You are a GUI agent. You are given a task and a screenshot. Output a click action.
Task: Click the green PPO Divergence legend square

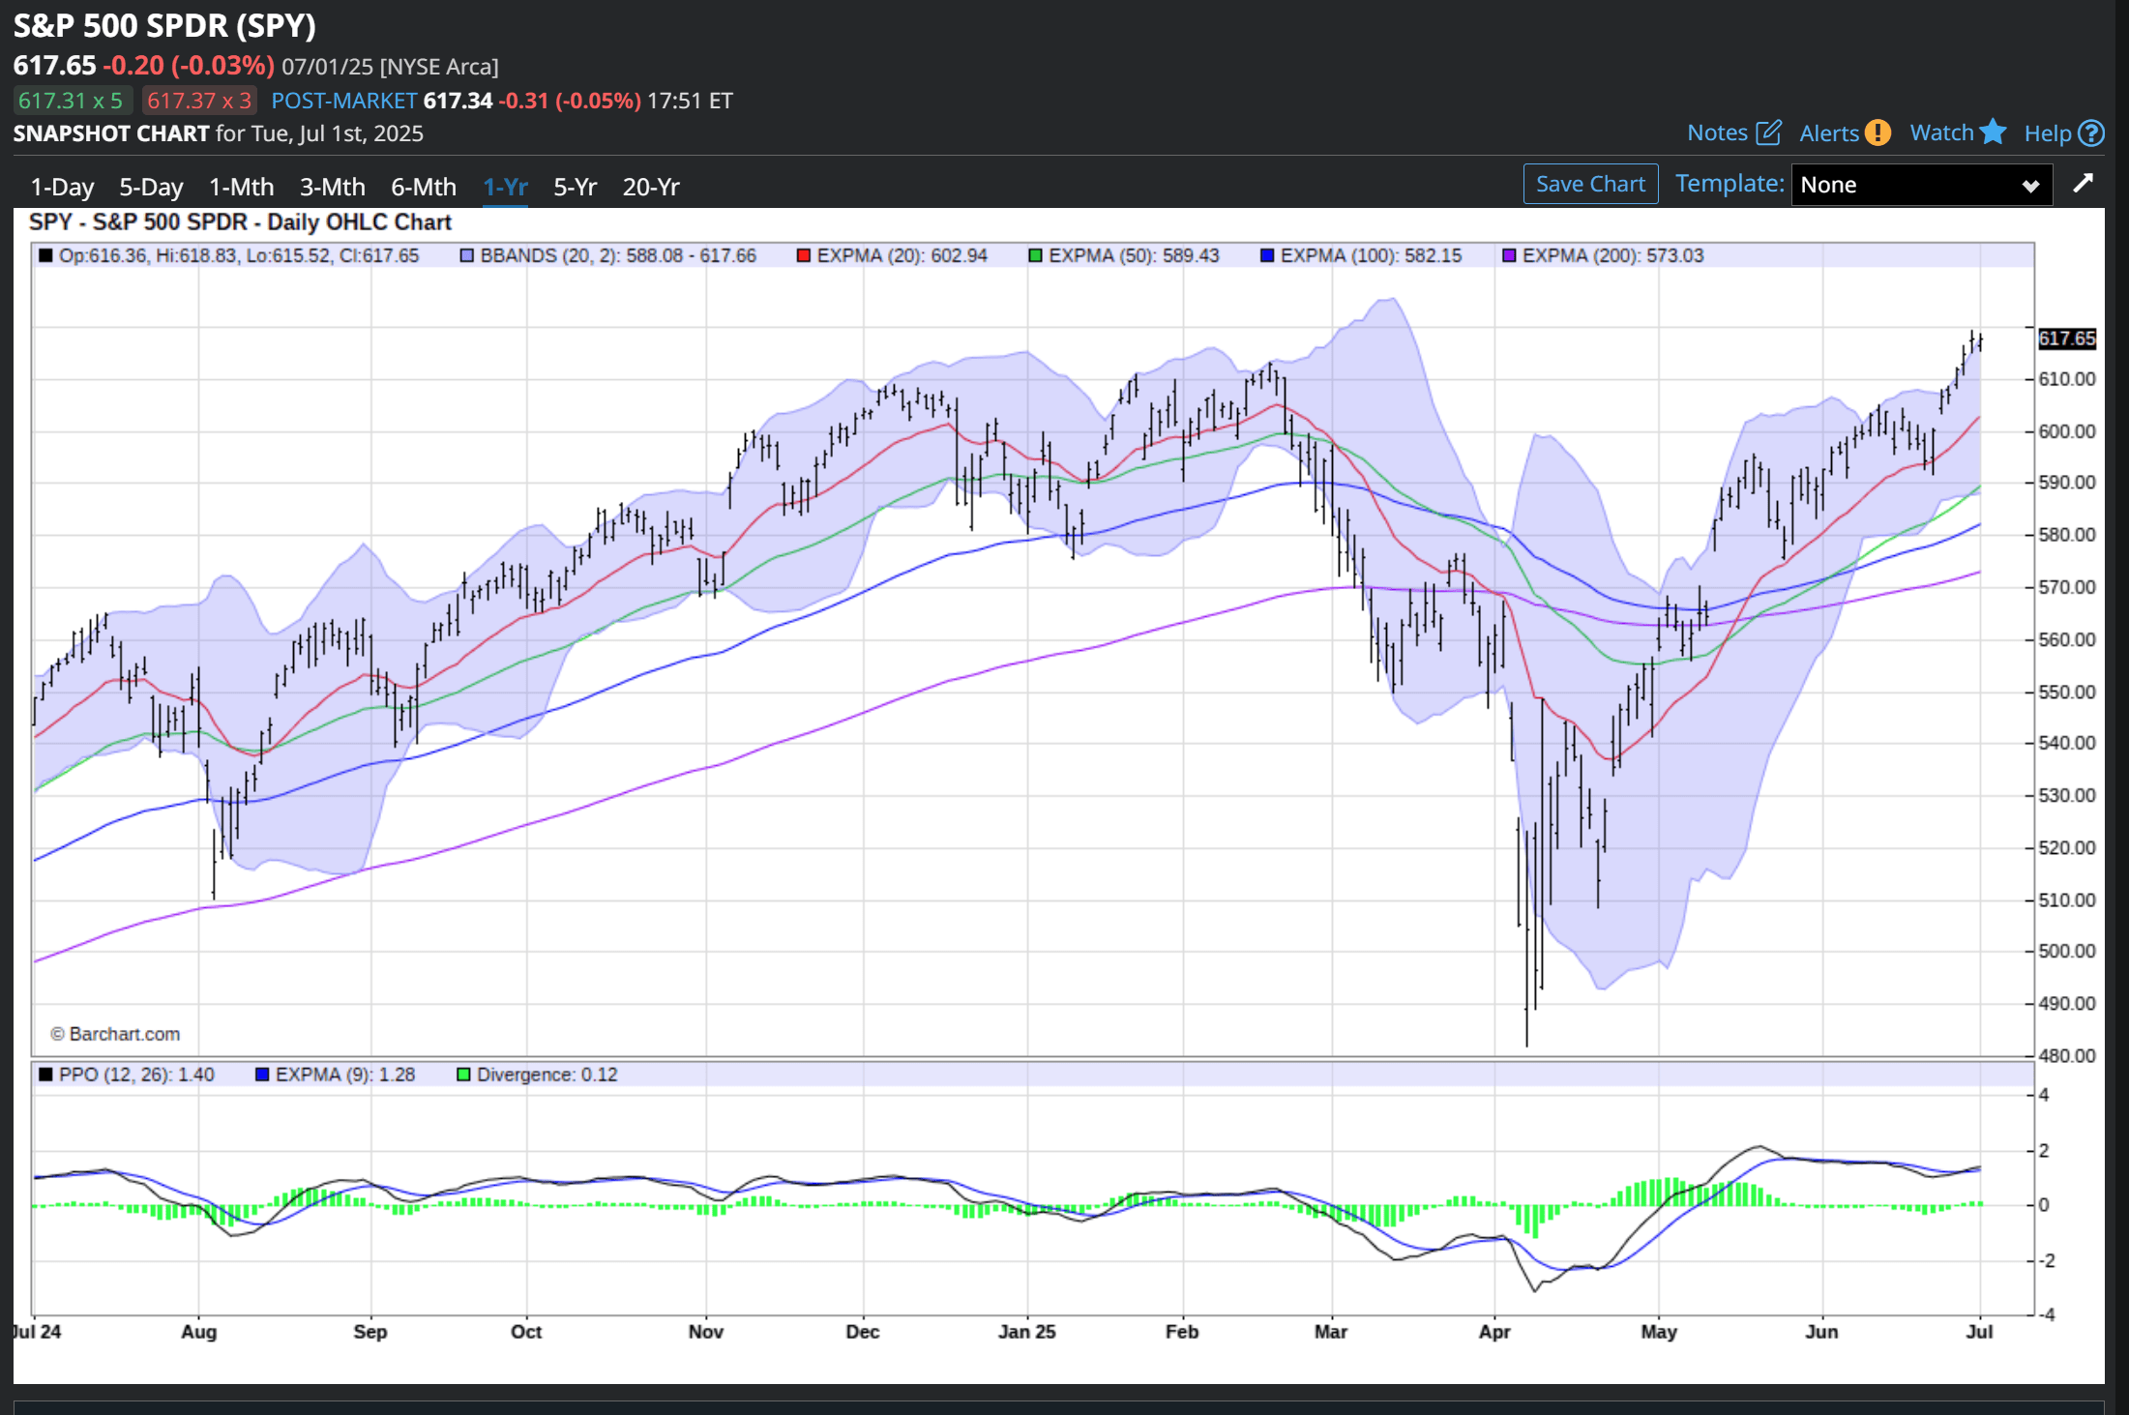pos(463,1075)
